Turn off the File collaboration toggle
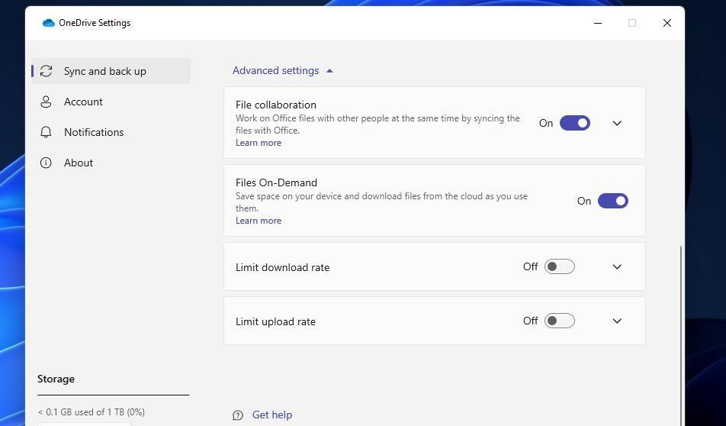 point(574,123)
